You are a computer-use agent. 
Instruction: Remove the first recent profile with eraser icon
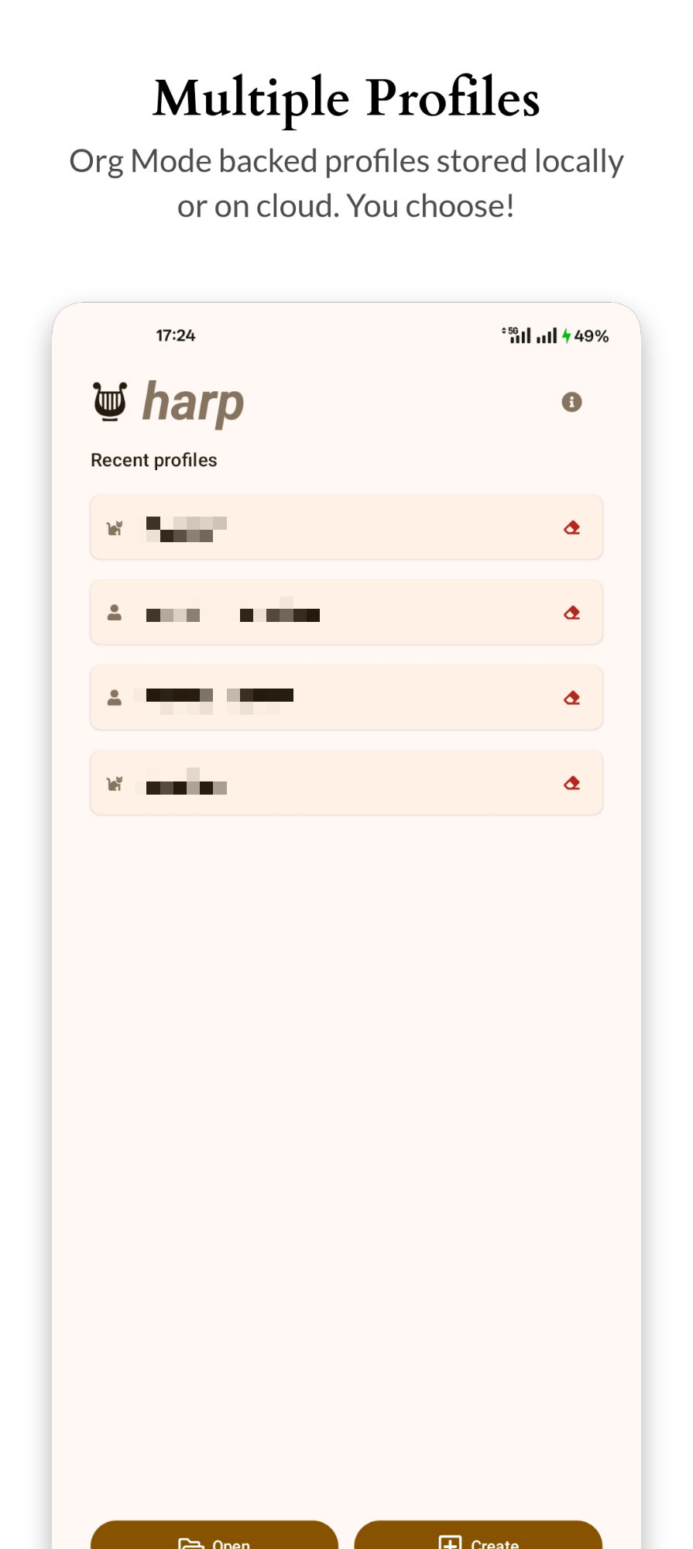click(571, 527)
